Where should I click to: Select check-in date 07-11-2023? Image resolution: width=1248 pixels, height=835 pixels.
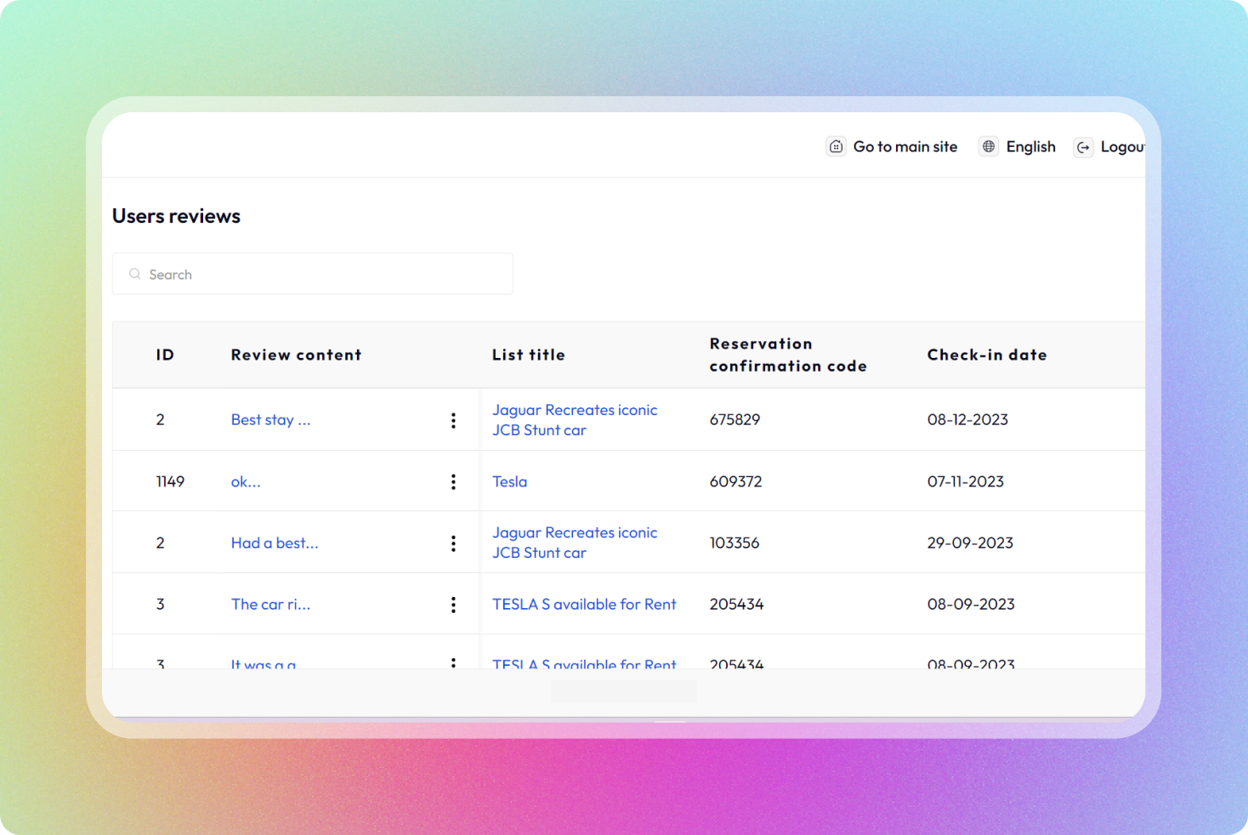click(965, 482)
